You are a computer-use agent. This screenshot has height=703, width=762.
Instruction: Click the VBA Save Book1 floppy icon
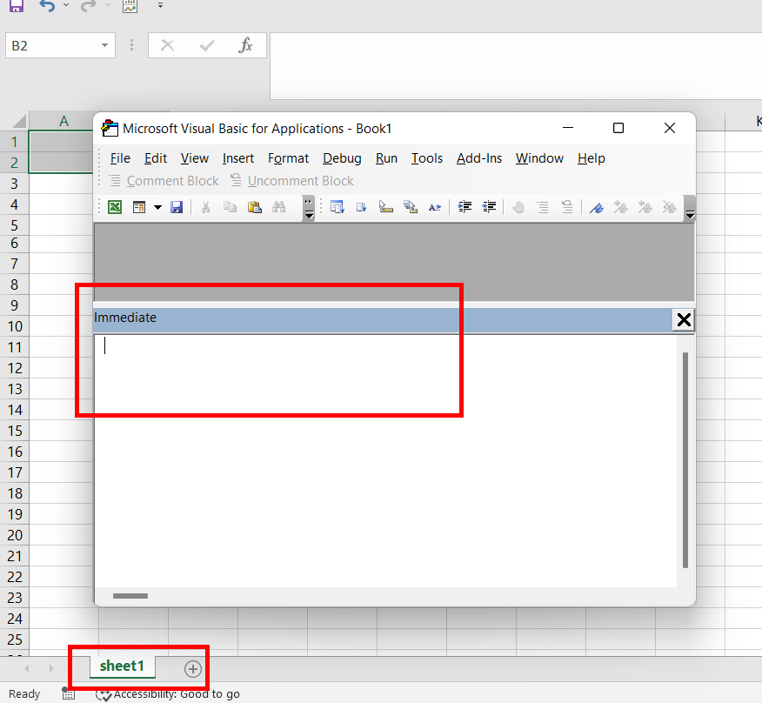pos(177,208)
